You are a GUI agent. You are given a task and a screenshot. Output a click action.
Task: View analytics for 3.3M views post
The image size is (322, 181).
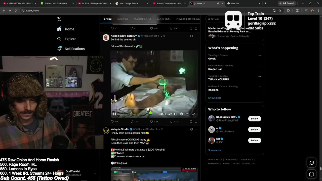(x=174, y=121)
